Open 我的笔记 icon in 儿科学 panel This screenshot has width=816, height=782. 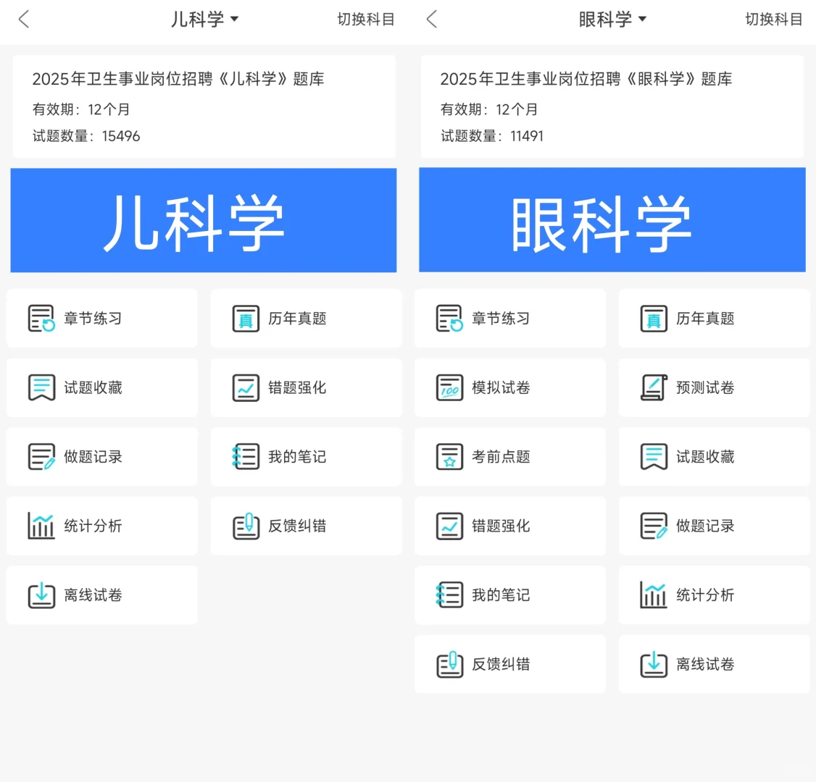246,456
